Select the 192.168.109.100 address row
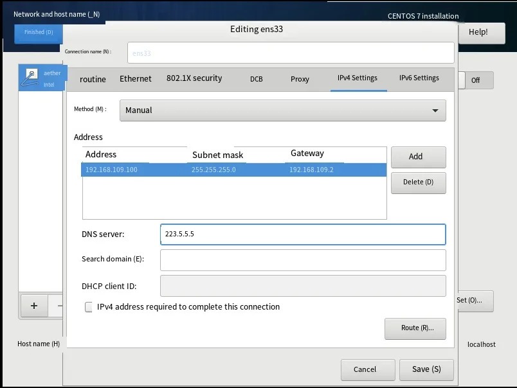The width and height of the screenshot is (517, 388). click(234, 170)
